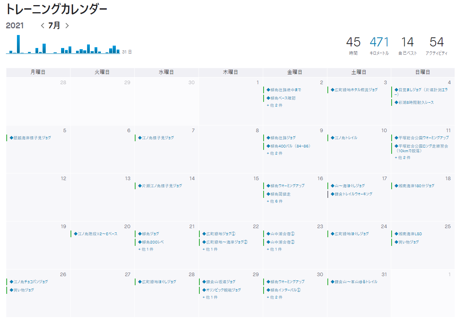Open activity 買い物ジョグ on July 25

(407, 242)
